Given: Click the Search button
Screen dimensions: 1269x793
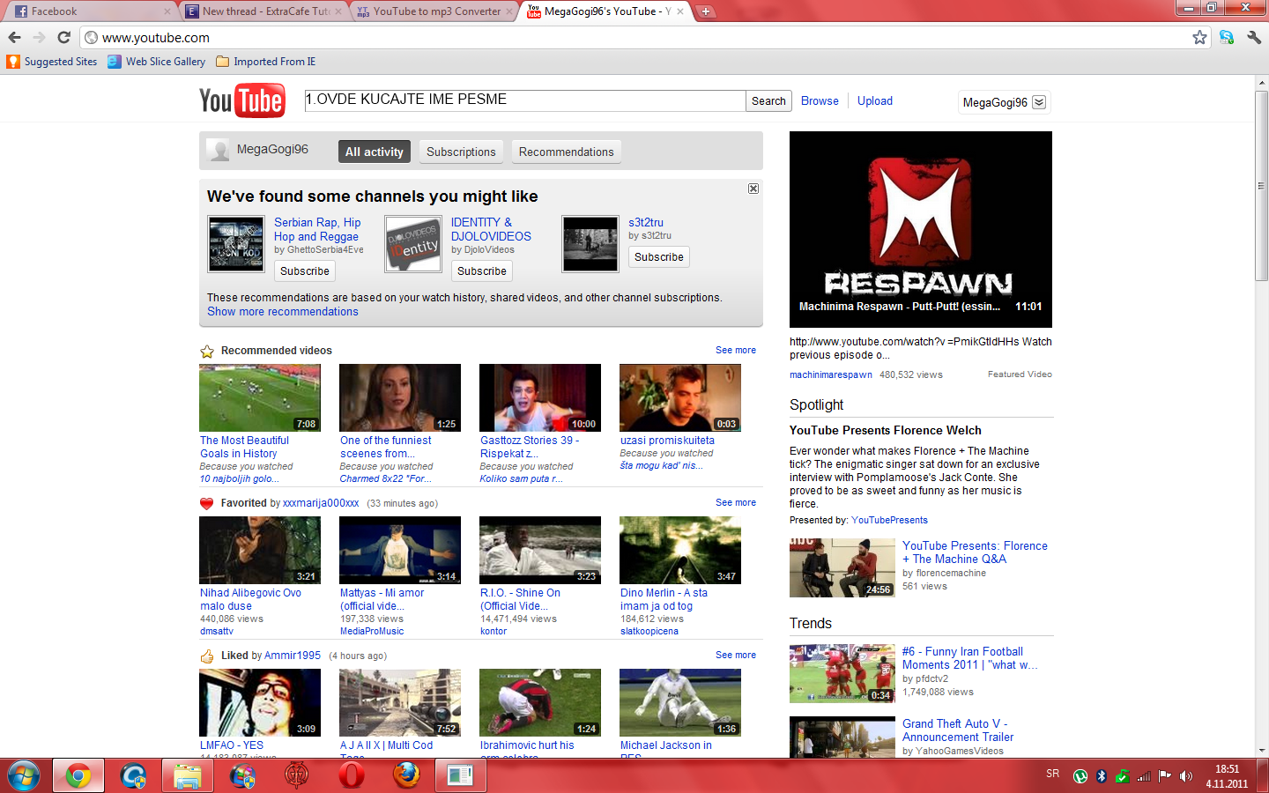Looking at the screenshot, I should point(768,101).
